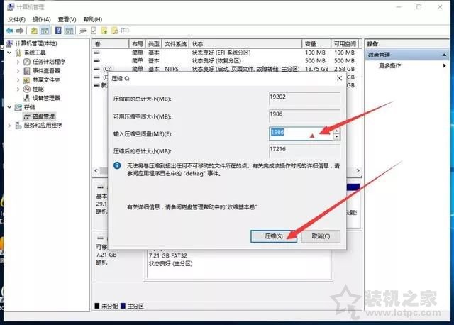
Task: Click the info icon in the shrink dialog
Action: tap(119, 165)
